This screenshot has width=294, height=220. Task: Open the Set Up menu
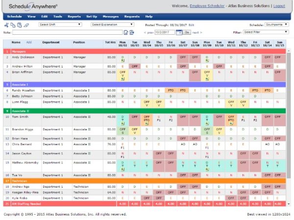tap(92, 16)
